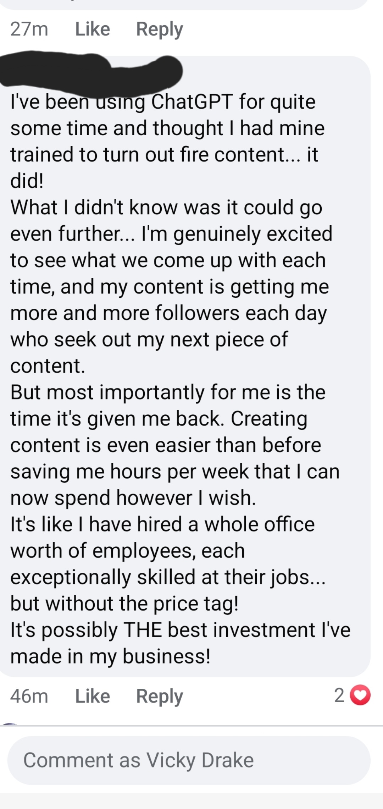The width and height of the screenshot is (383, 809).
Task: Reply to the comment posted 46m ago
Action: coord(160,696)
